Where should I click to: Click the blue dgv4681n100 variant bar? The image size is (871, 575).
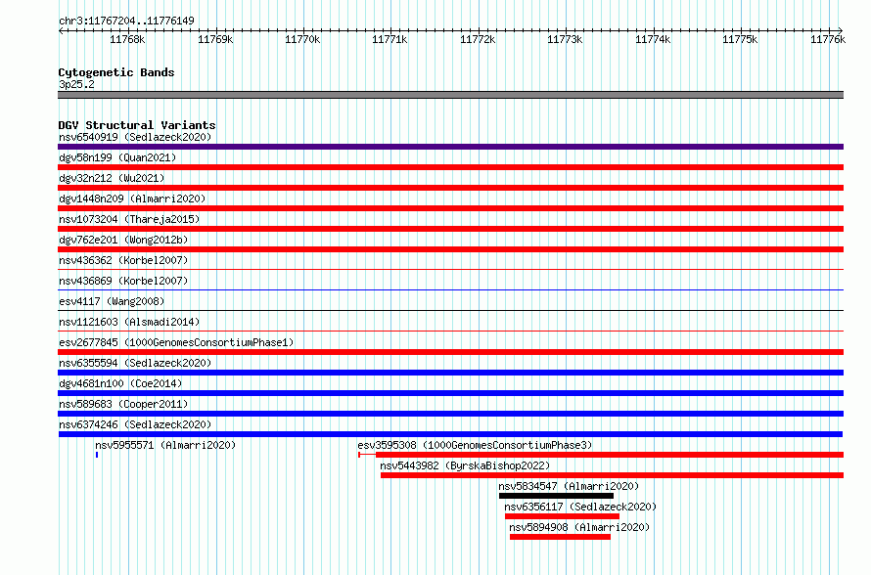tap(450, 393)
